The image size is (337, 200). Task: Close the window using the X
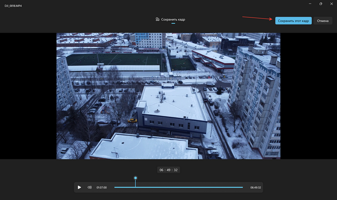[331, 4]
